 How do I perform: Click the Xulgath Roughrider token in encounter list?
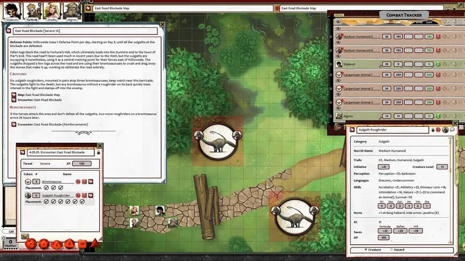(28, 195)
